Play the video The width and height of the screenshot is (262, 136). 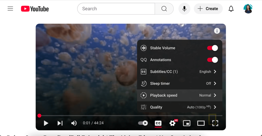[46, 123]
